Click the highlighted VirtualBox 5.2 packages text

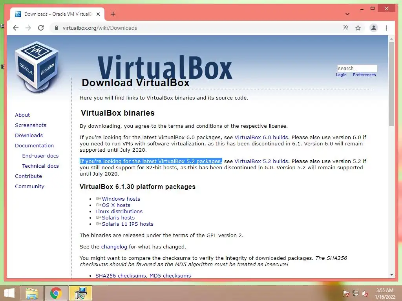pyautogui.click(x=151, y=161)
